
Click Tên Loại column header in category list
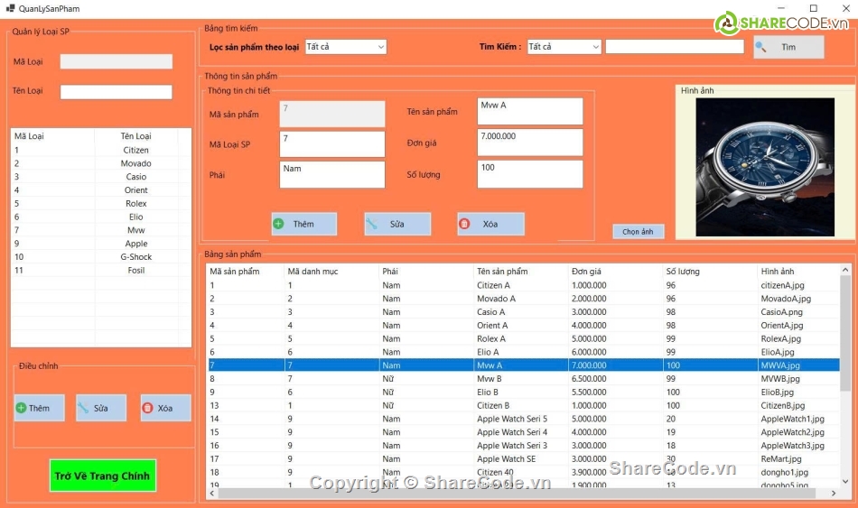(x=135, y=136)
